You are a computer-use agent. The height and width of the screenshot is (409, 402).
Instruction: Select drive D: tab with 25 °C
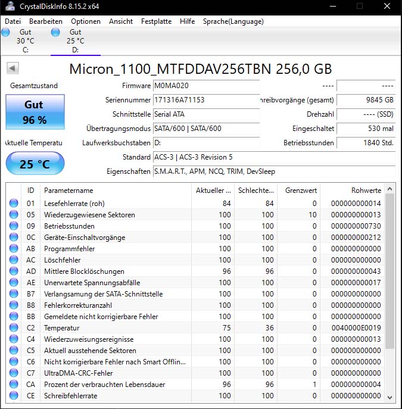(76, 41)
